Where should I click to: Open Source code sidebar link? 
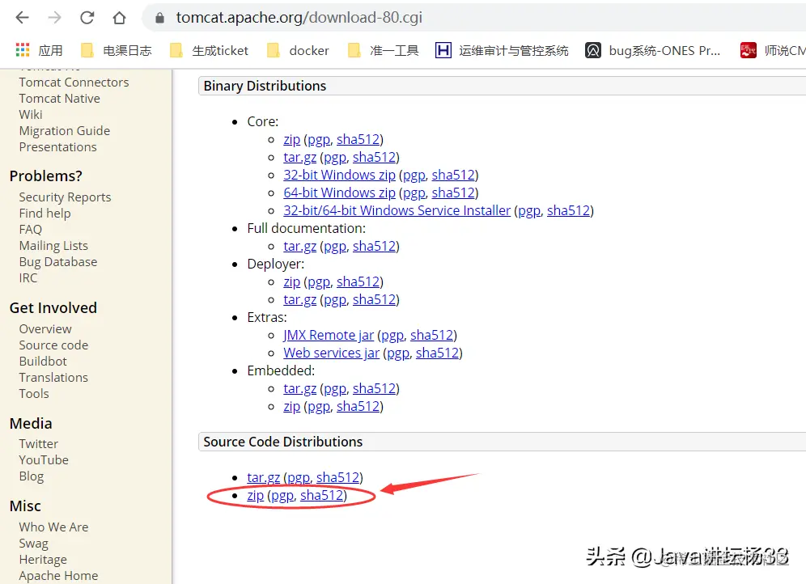[53, 345]
